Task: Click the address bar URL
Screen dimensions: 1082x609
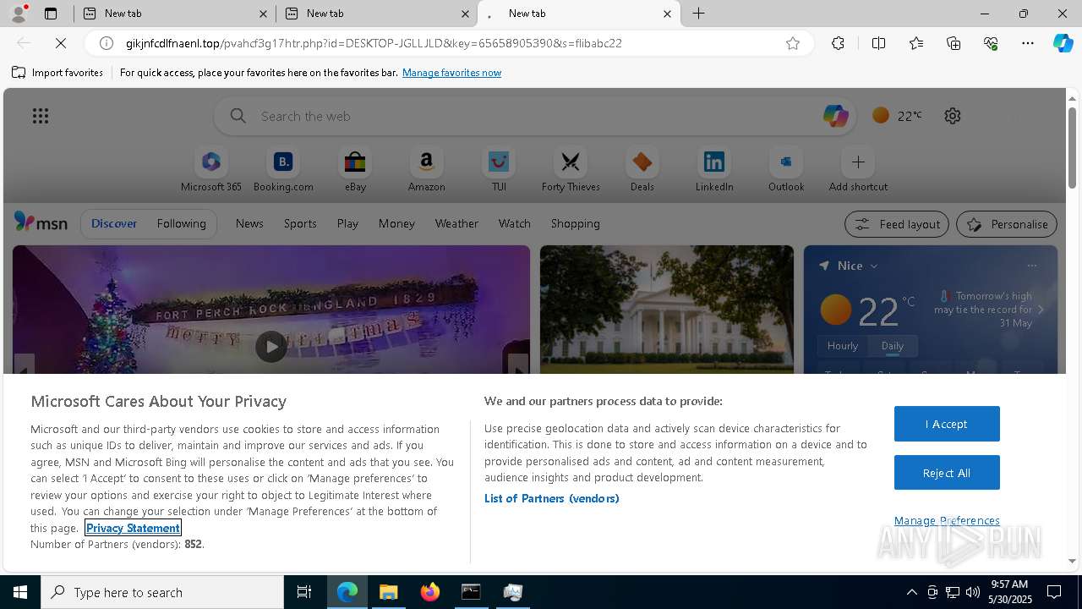Action: click(374, 43)
